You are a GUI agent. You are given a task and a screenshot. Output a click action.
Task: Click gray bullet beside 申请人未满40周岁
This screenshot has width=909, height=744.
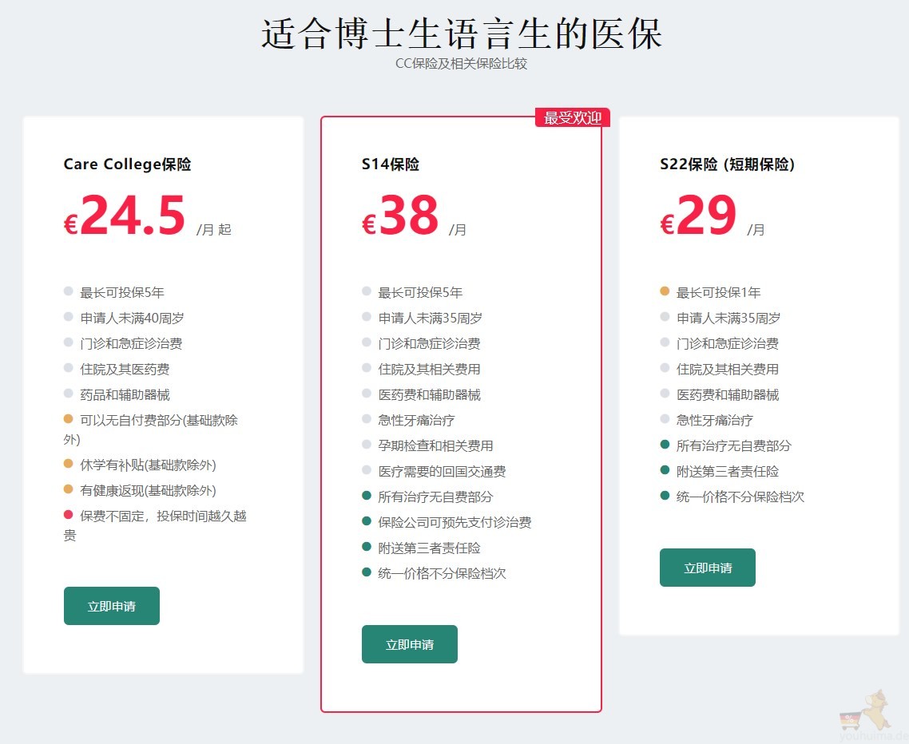pyautogui.click(x=69, y=316)
